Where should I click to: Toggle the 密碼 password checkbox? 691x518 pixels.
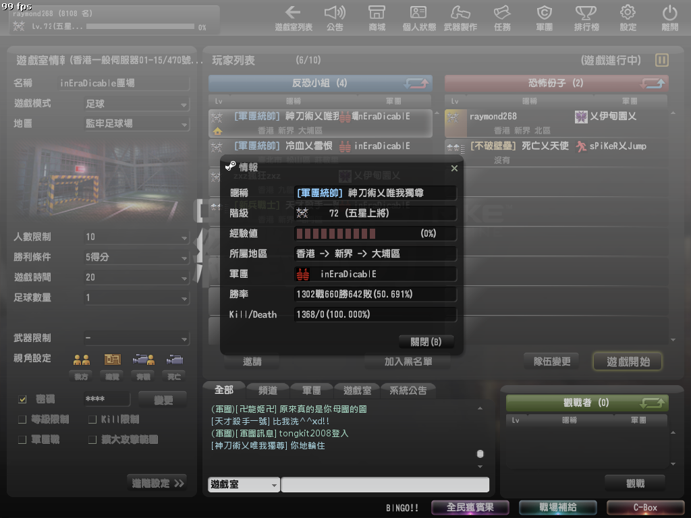[22, 399]
